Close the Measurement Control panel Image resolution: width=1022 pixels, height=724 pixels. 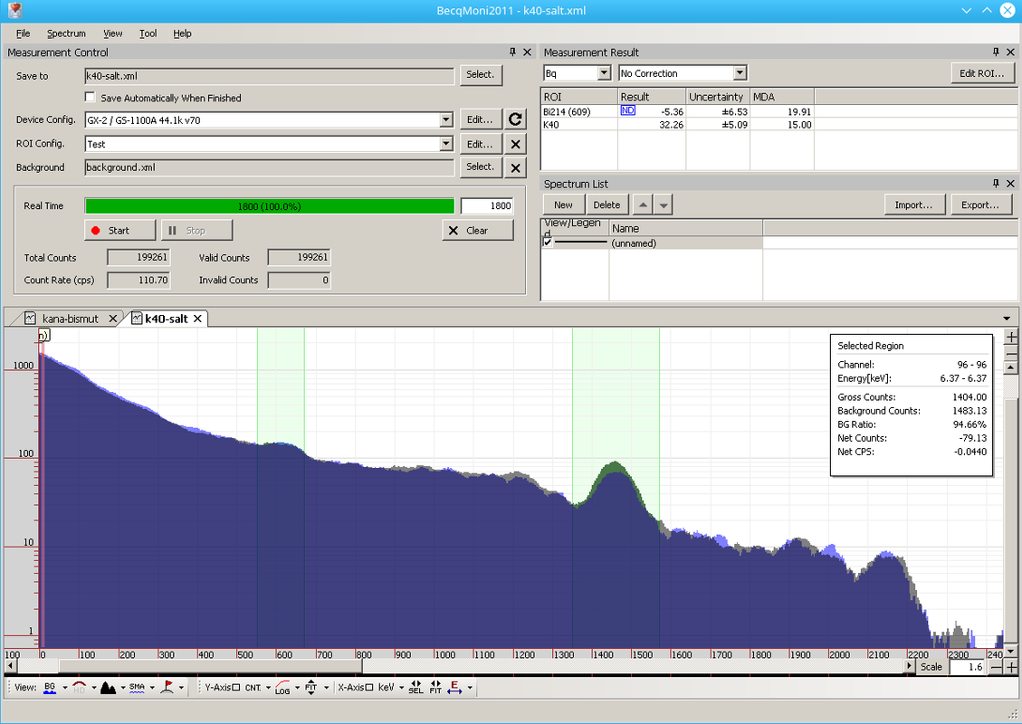click(528, 52)
